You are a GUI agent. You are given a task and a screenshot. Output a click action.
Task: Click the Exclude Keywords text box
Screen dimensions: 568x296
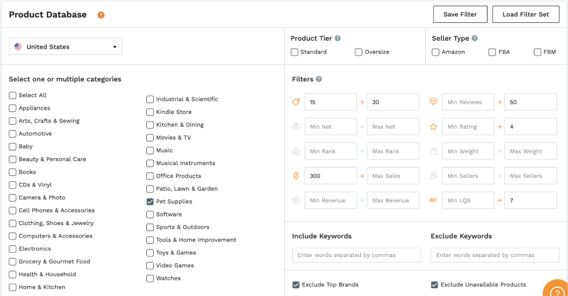pos(495,255)
